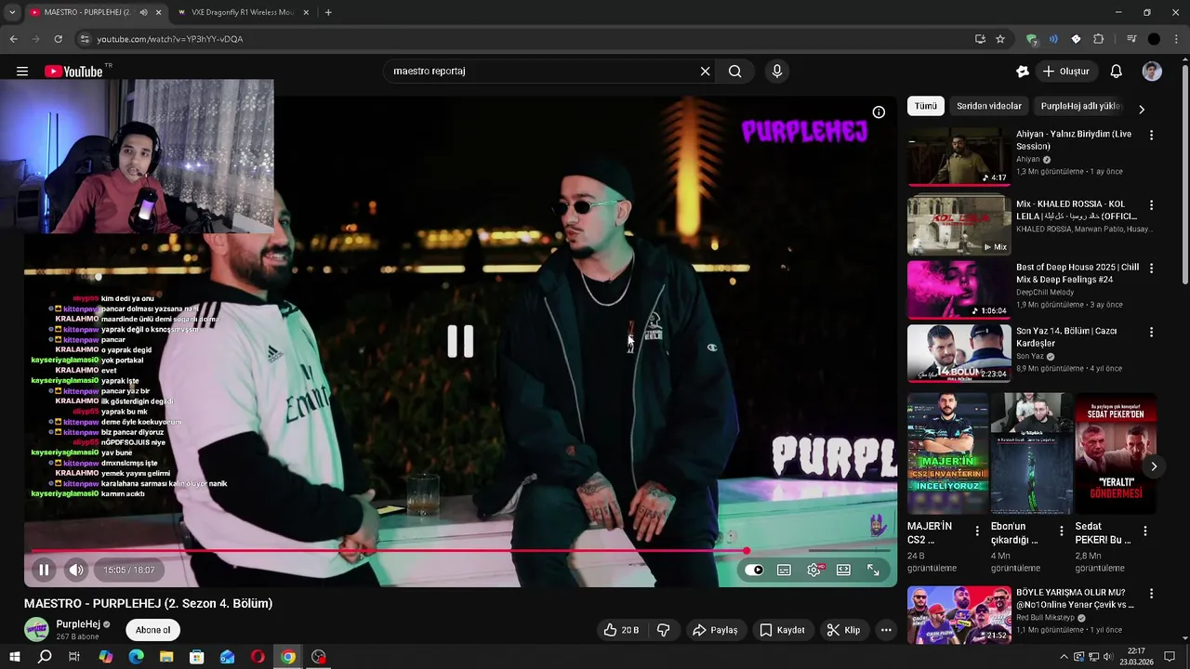Like the video with thumbs up

(621, 630)
